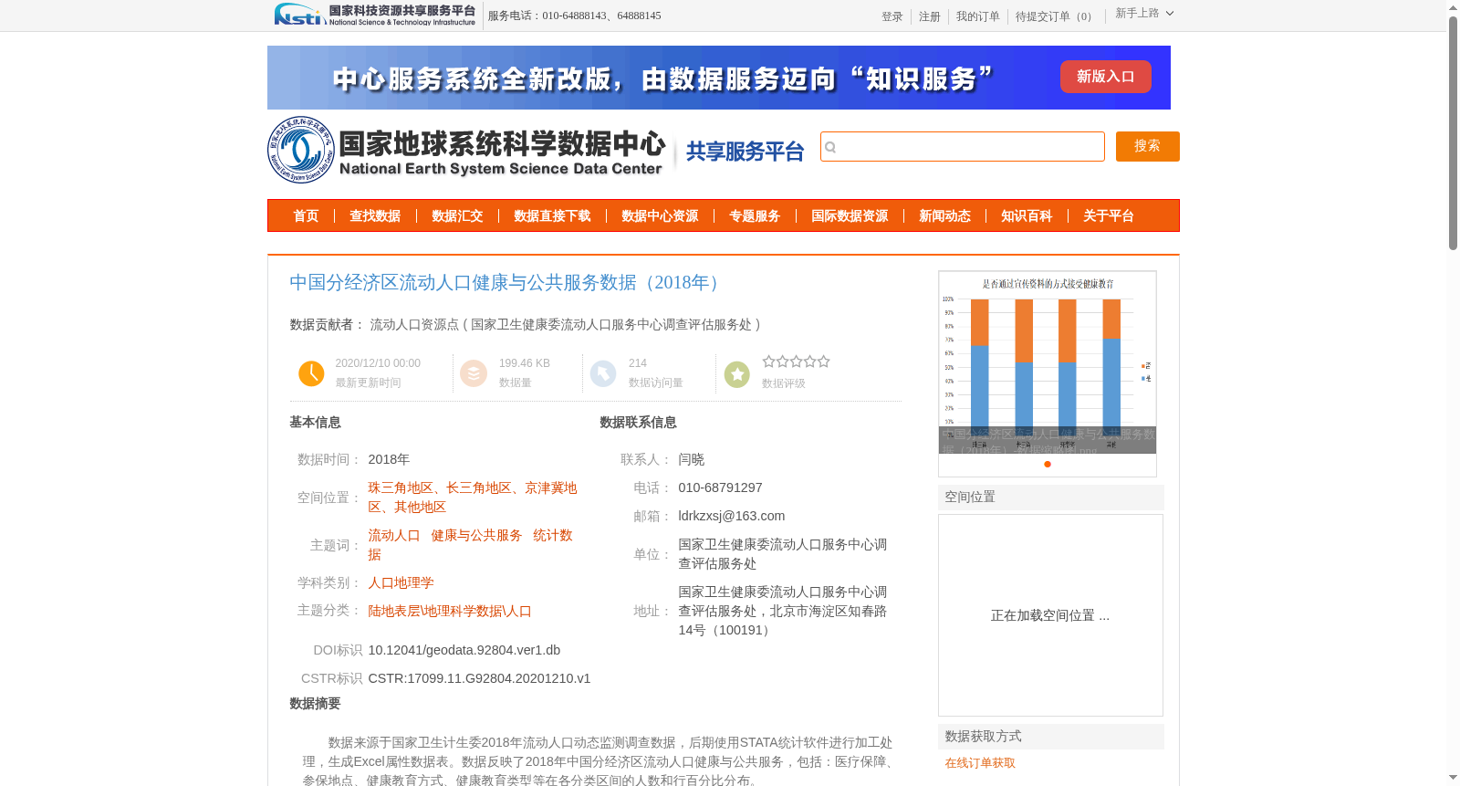The height and width of the screenshot is (786, 1460).
Task: Open the 关于平台 menu item
Action: [x=1109, y=215]
